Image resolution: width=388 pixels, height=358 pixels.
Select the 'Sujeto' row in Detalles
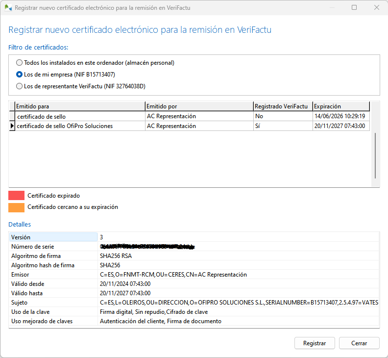(x=54, y=303)
